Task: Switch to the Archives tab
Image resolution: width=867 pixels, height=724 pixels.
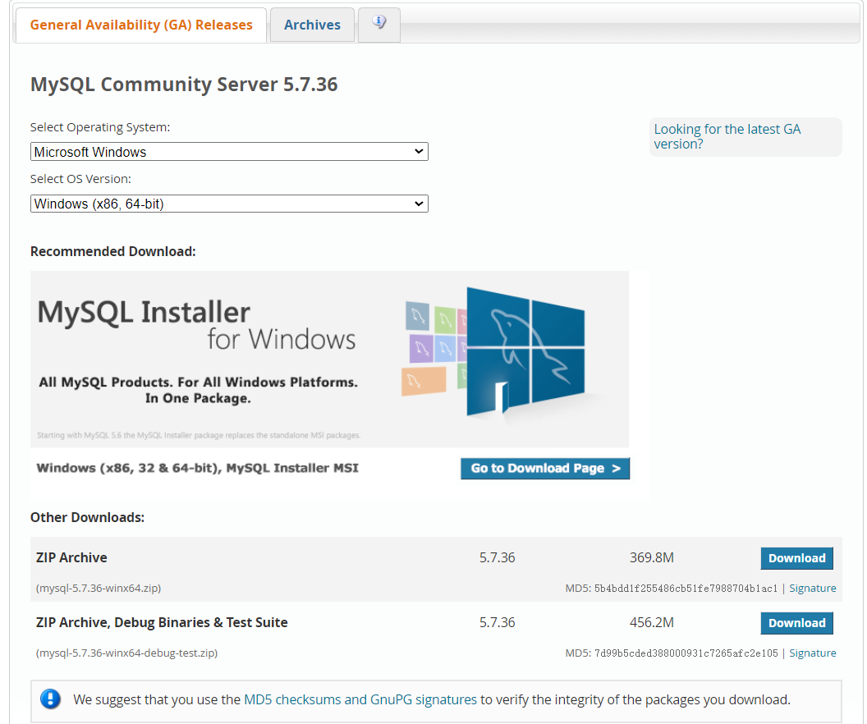Action: tap(312, 25)
